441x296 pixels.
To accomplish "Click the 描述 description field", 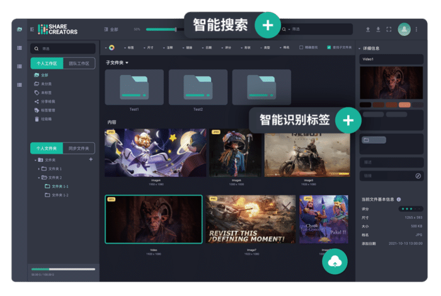I will point(391,162).
